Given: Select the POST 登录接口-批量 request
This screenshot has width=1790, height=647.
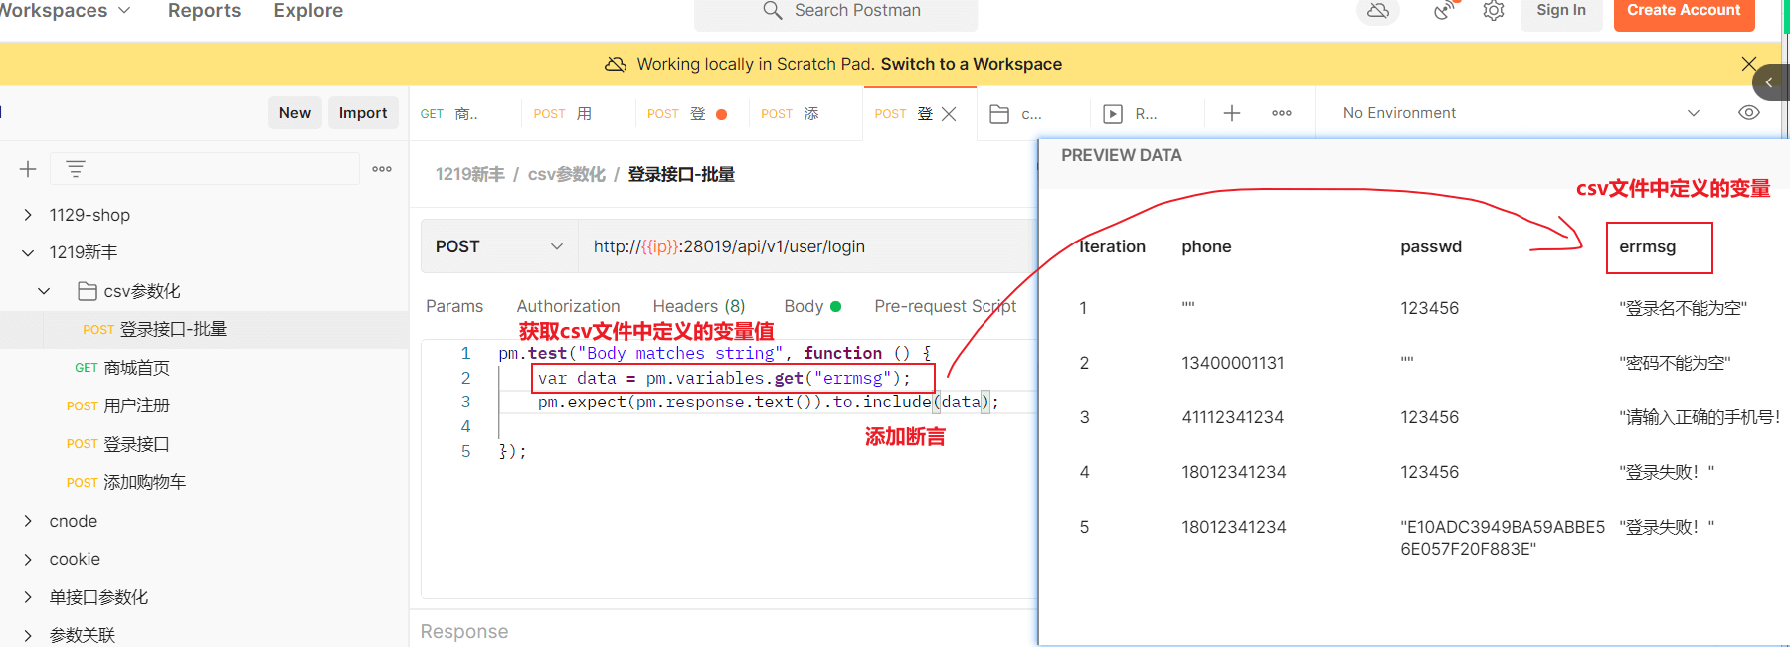Looking at the screenshot, I should pos(205,329).
